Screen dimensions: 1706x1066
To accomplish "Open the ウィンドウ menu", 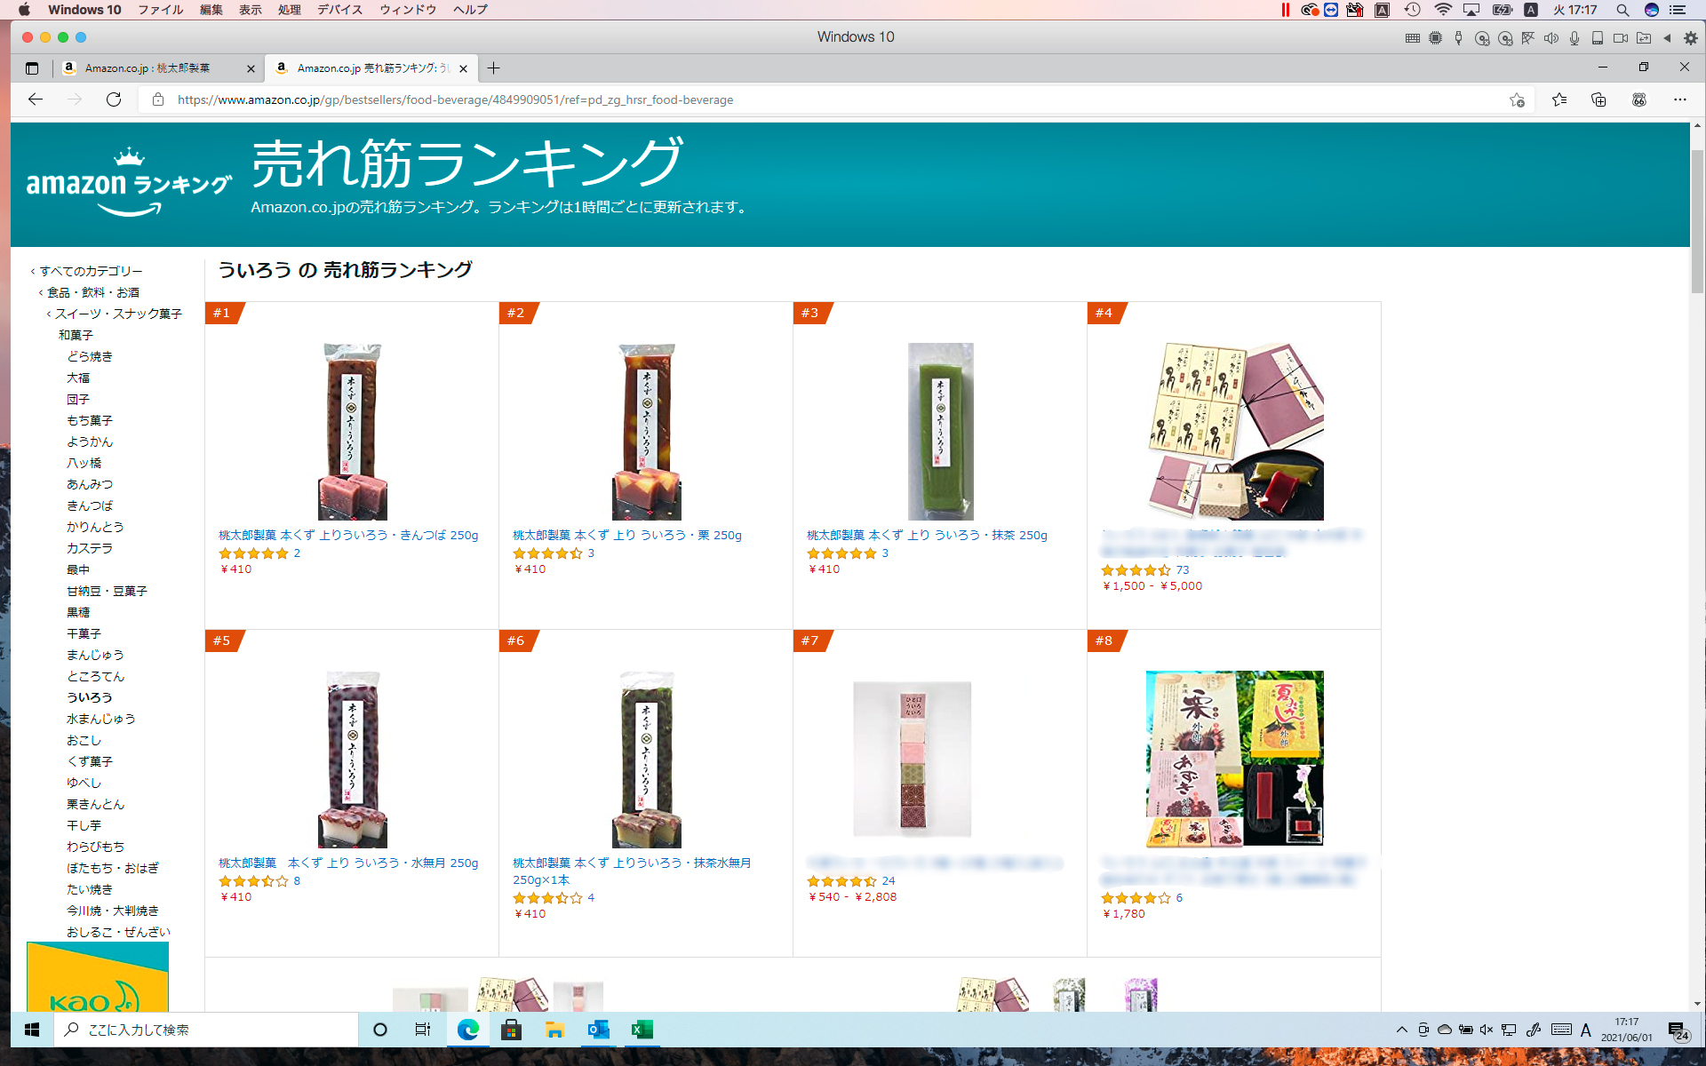I will pos(408,10).
